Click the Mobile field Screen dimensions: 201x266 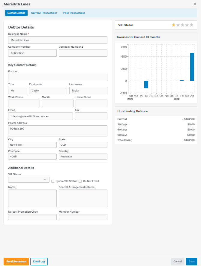(x=58, y=103)
